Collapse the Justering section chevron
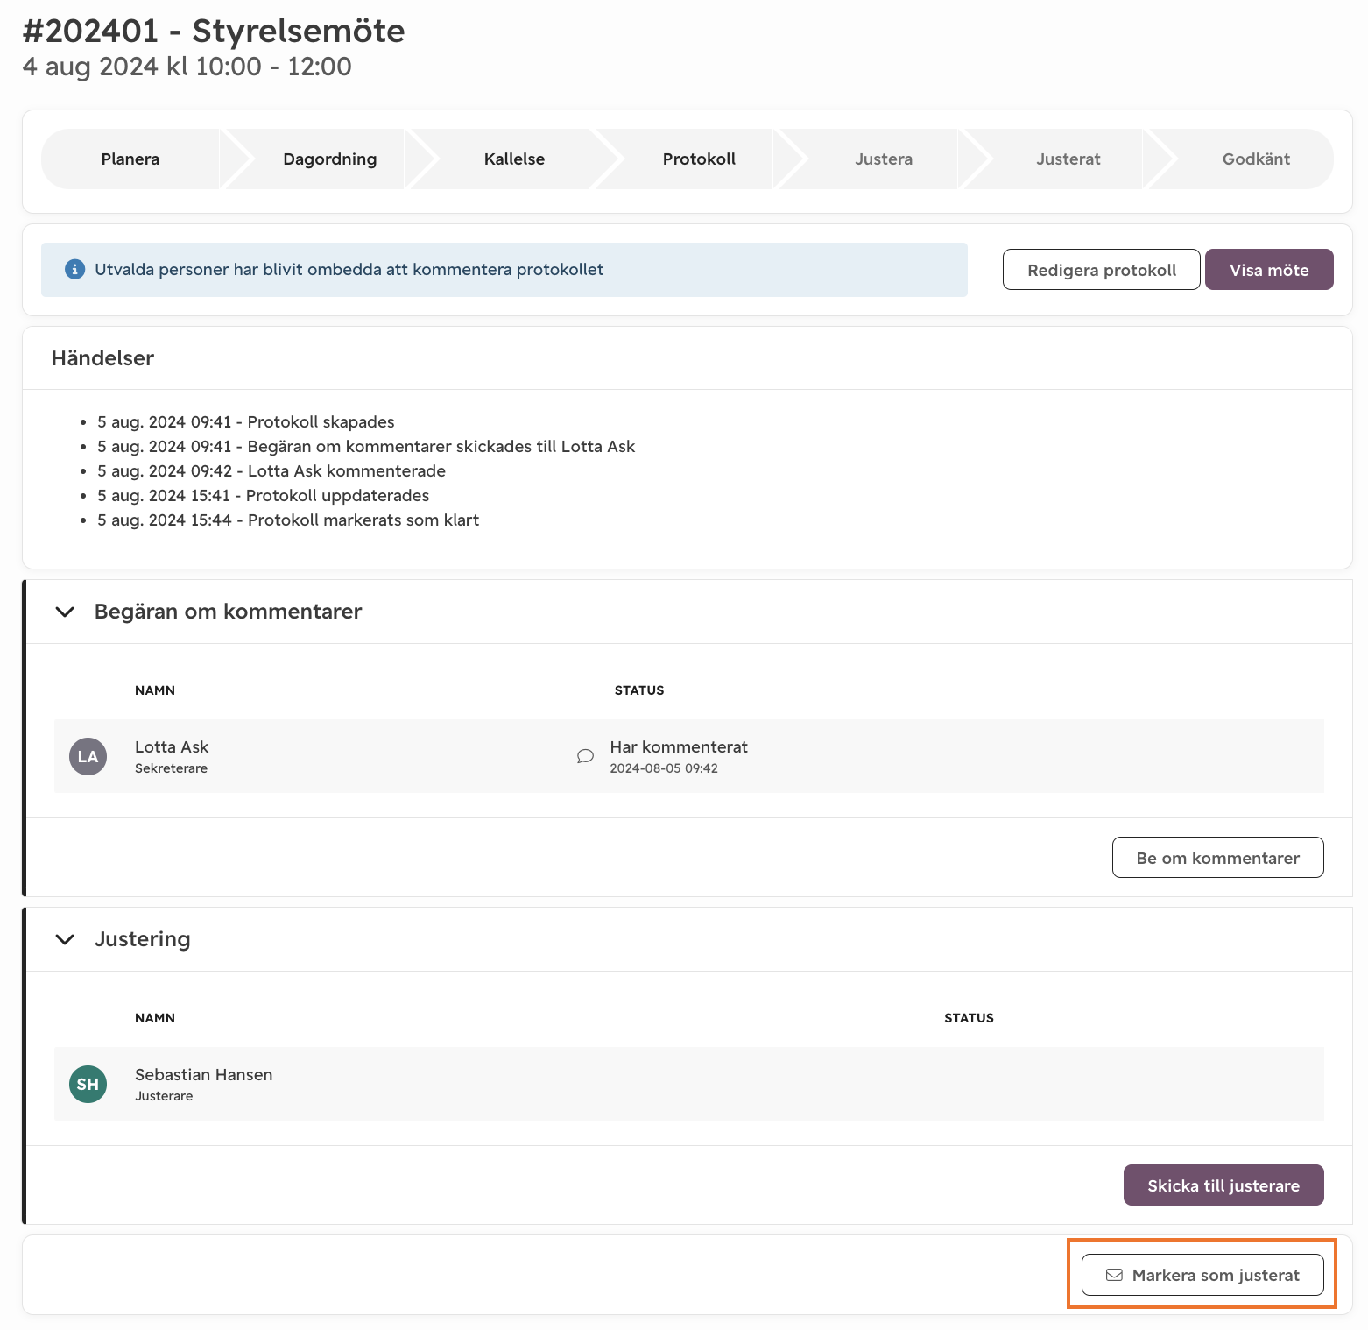 coord(65,939)
